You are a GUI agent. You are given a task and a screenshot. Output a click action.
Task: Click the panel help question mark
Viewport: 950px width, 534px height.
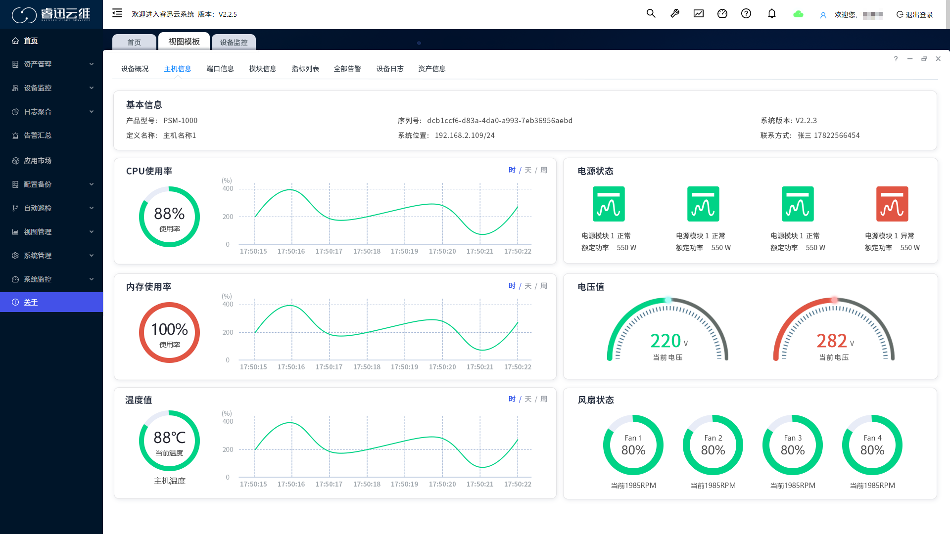[x=896, y=59]
